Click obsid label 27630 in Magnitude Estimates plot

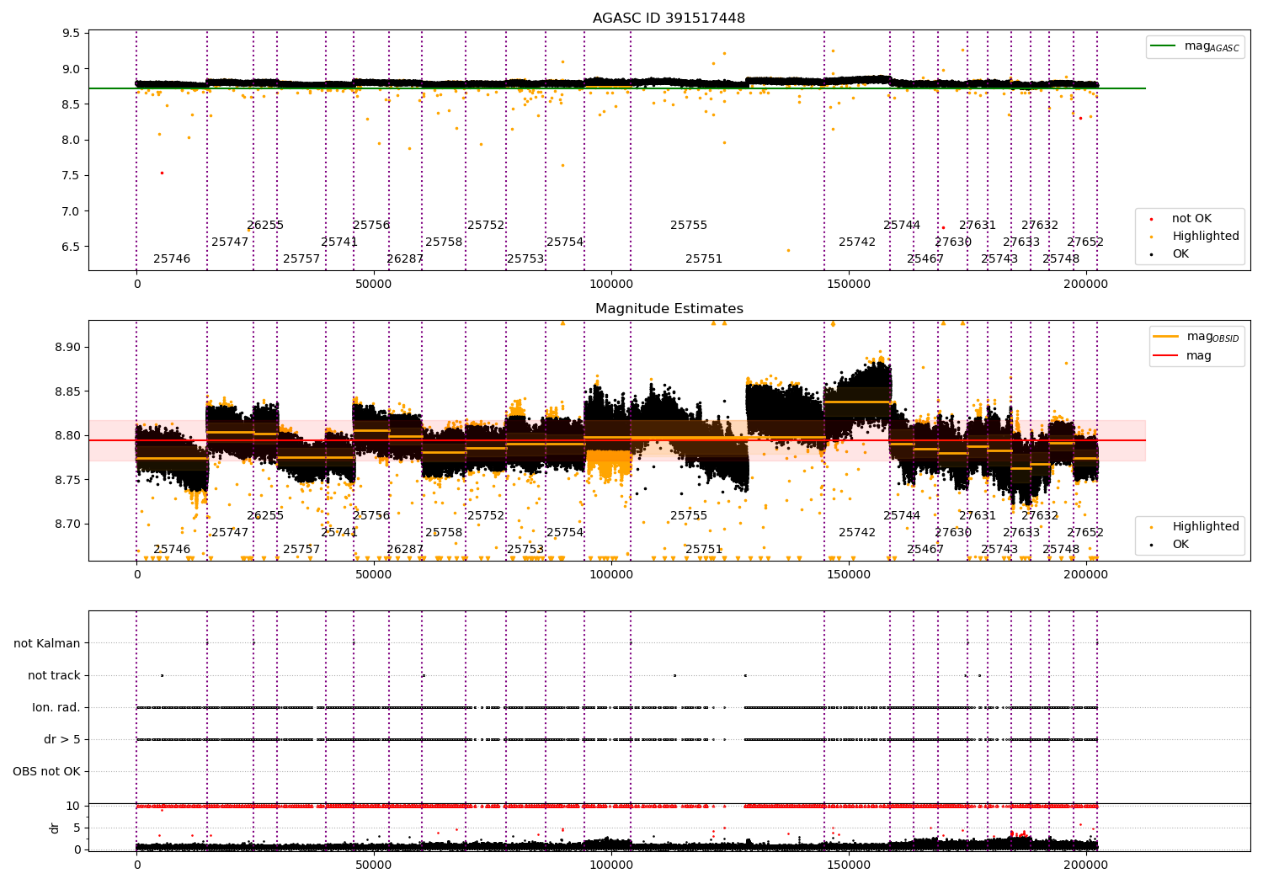click(953, 533)
